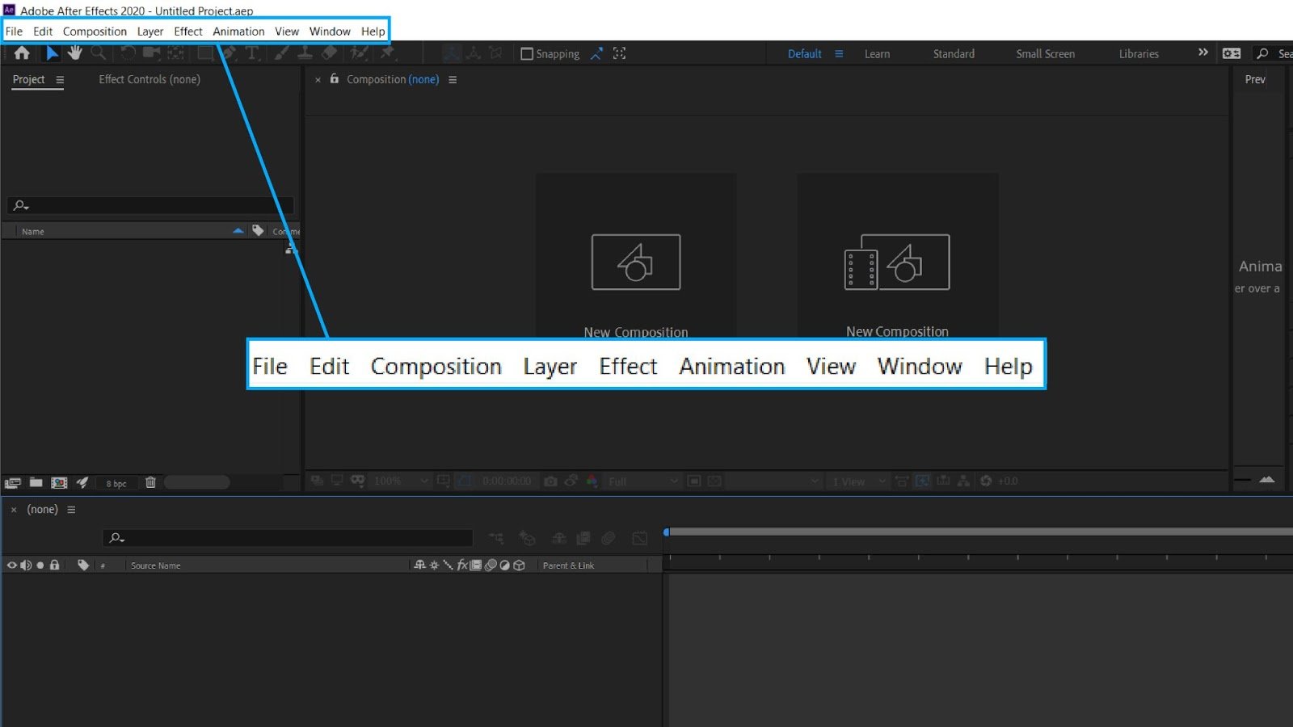The image size is (1293, 727).
Task: Click the Home icon in the toolbar
Action: [x=22, y=53]
